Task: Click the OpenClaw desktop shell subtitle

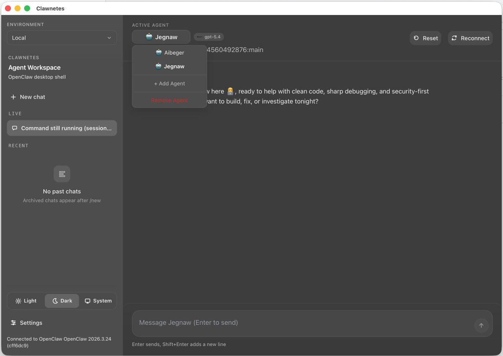Action: click(x=37, y=77)
